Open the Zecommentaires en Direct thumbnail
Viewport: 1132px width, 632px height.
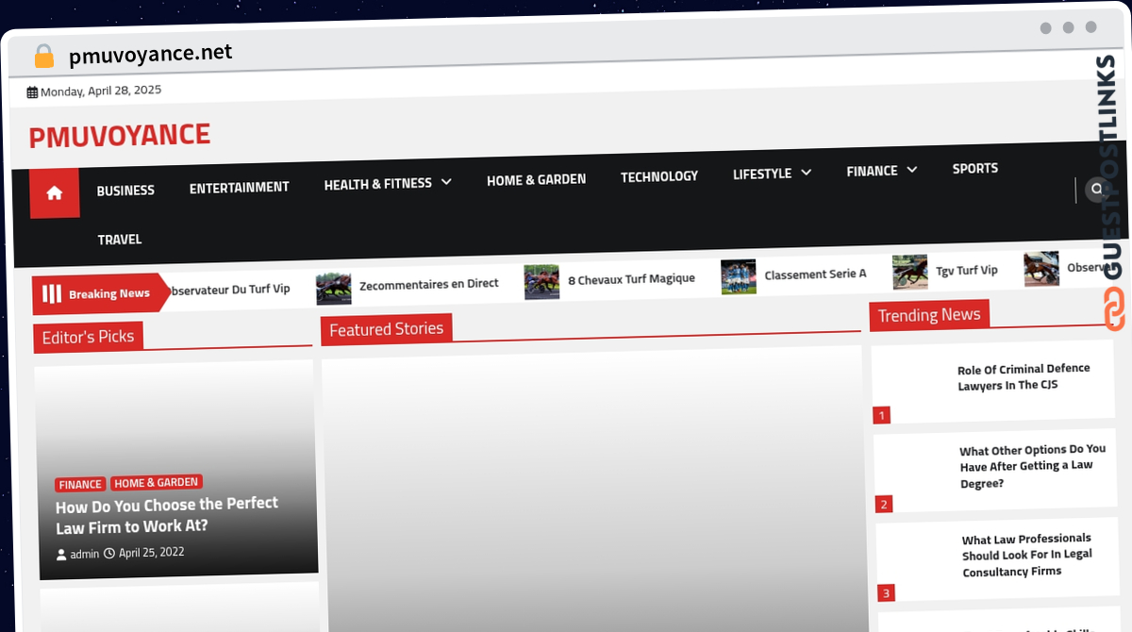[x=333, y=288]
